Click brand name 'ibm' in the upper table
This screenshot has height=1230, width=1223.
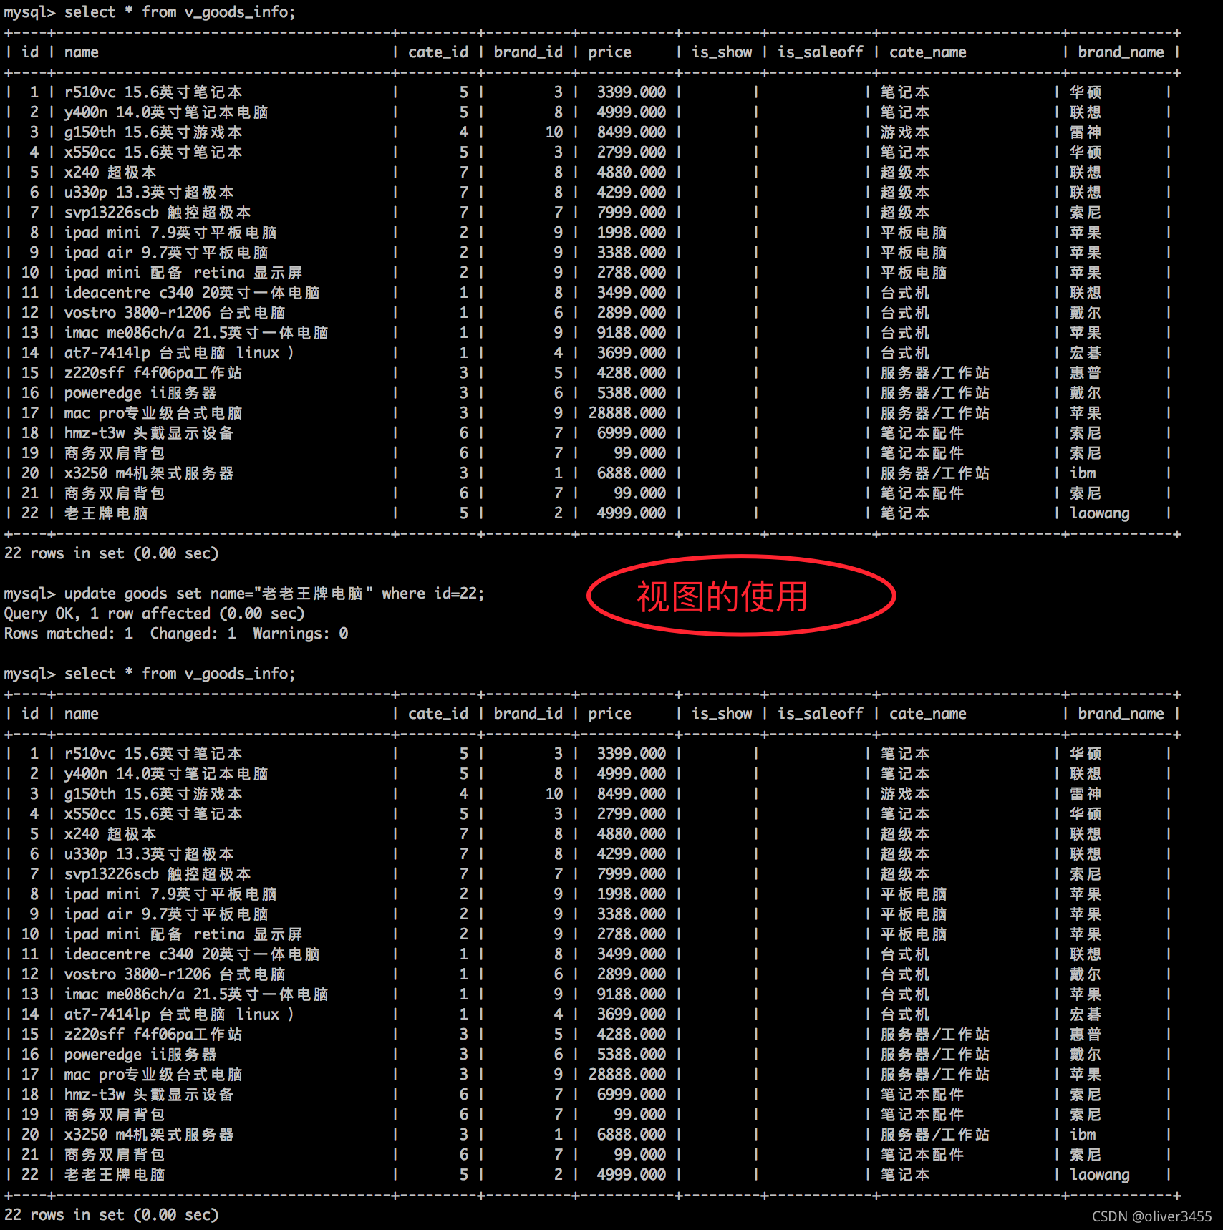[x=1083, y=473]
